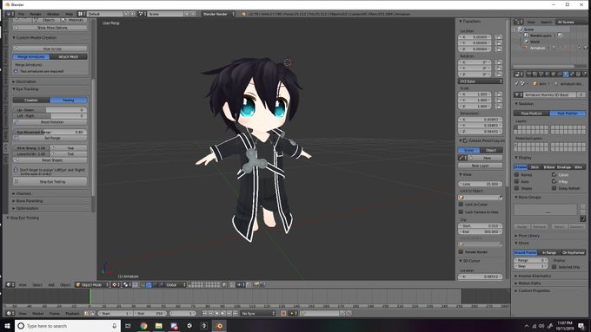Select Pose Position toggle in Skeleton
This screenshot has height=332, width=591.
click(531, 114)
